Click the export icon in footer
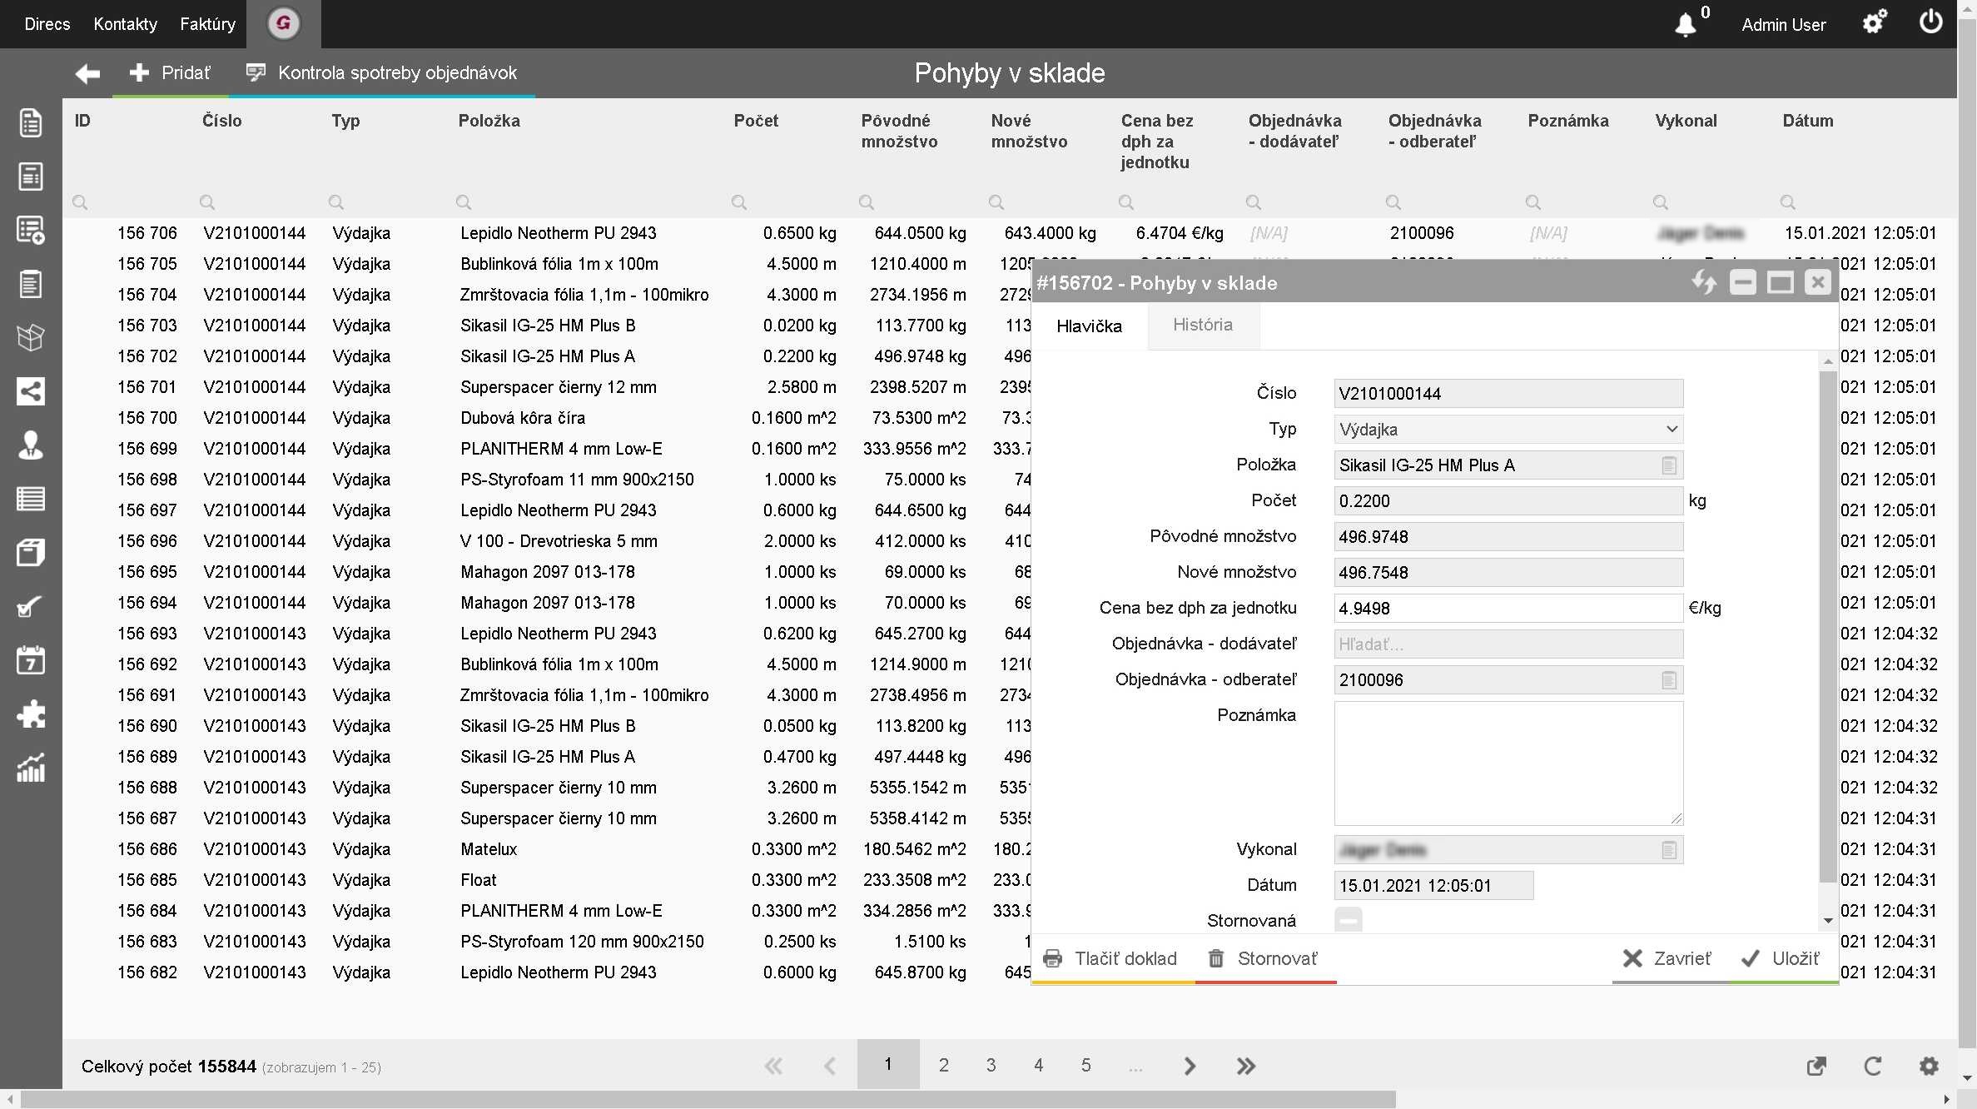 coord(1816,1067)
